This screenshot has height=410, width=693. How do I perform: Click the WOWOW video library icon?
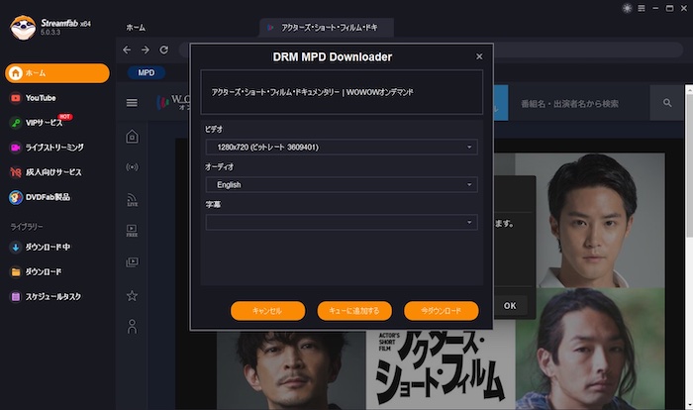point(132,262)
